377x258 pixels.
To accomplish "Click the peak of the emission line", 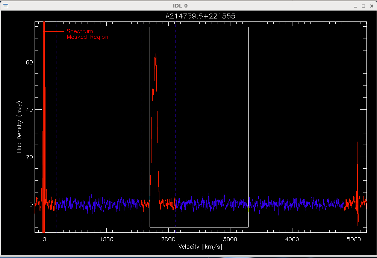I will (156, 55).
